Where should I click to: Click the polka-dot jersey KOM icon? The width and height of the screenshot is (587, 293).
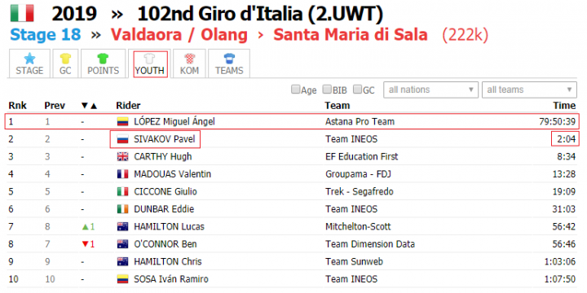(189, 59)
